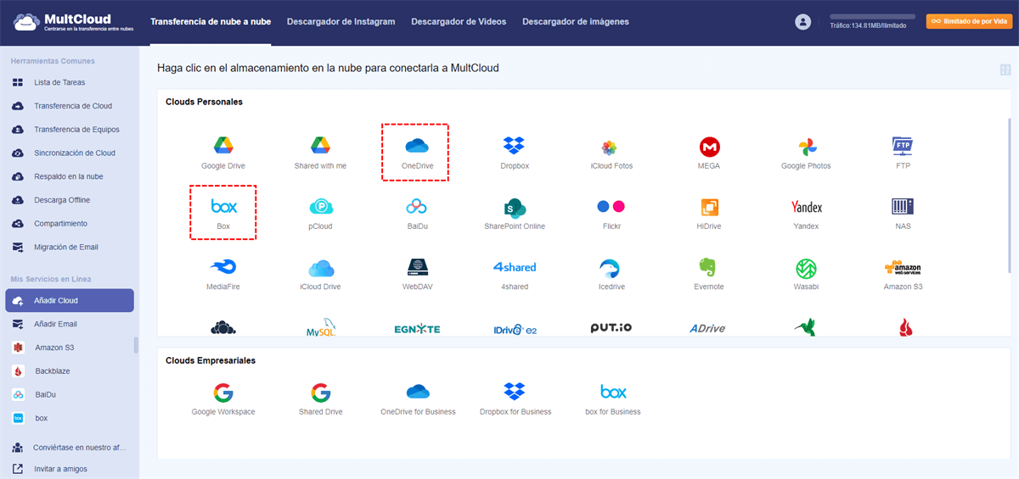
Task: Add SharePoint Online cloud
Action: pos(515,213)
